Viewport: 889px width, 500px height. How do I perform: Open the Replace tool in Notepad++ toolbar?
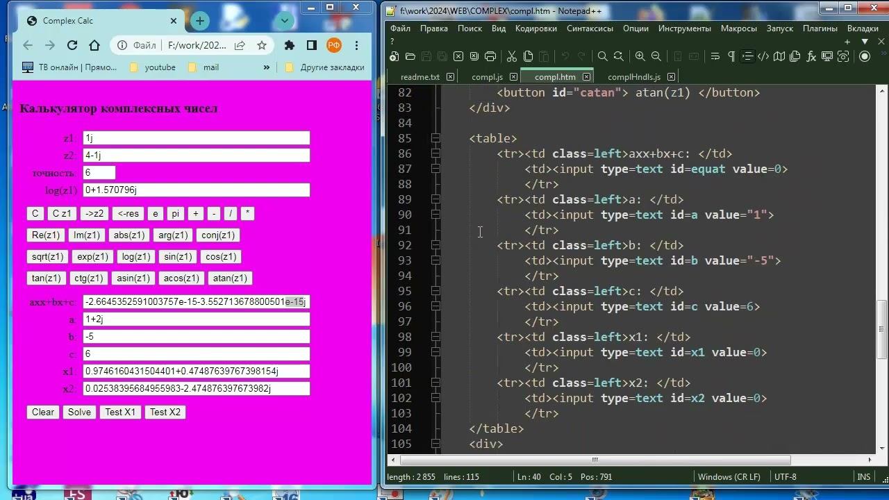pyautogui.click(x=619, y=56)
